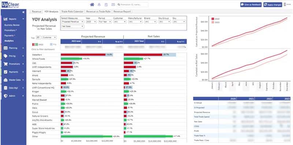Click the Payments check icon in sidebar
This screenshot has height=145, width=293.
pyautogui.click(x=5, y=72)
